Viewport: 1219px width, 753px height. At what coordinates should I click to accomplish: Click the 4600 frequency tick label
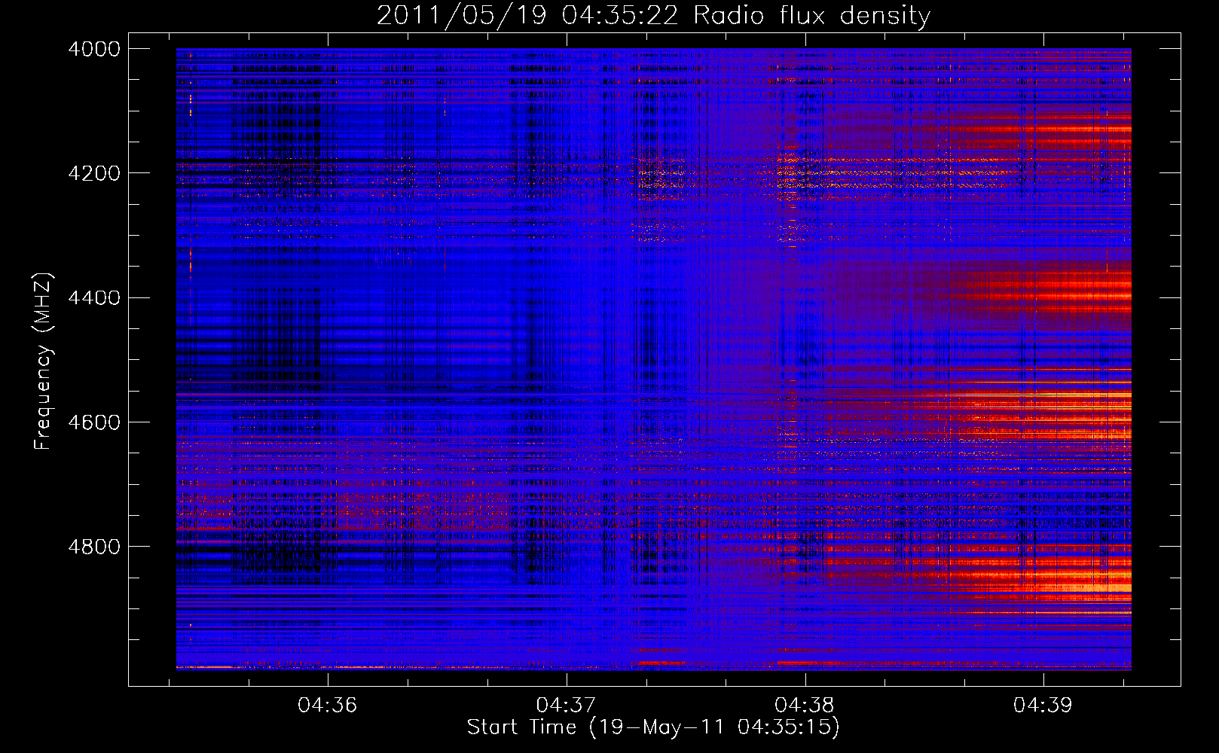point(94,422)
